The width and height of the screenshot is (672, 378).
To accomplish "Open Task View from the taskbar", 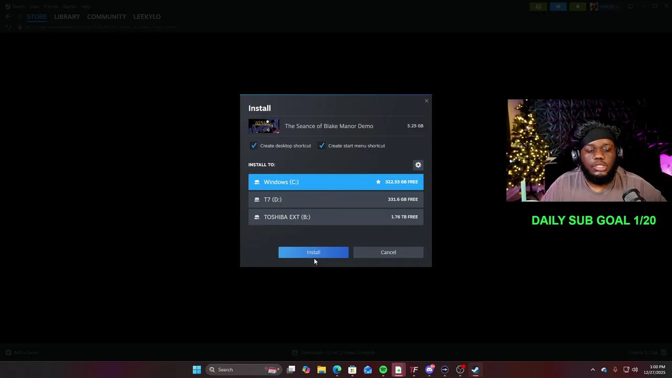I will pos(291,370).
